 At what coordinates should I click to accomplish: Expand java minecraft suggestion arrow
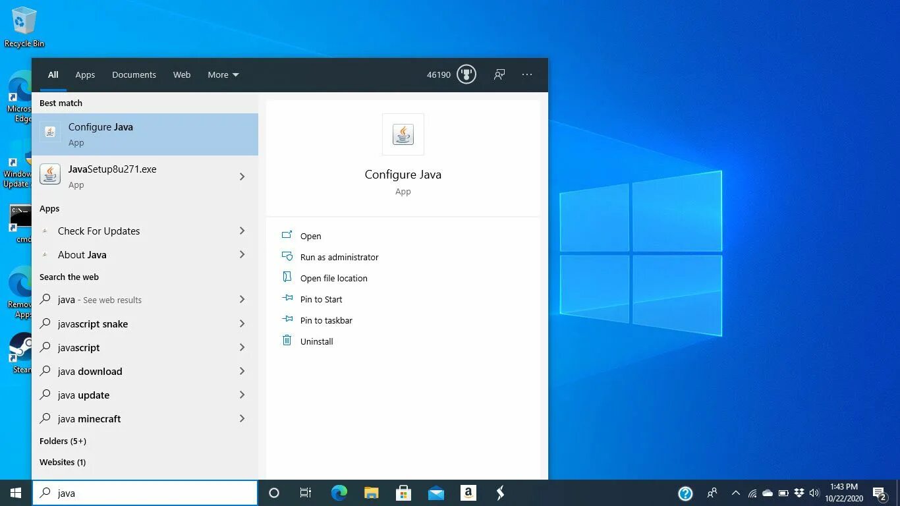click(x=242, y=418)
